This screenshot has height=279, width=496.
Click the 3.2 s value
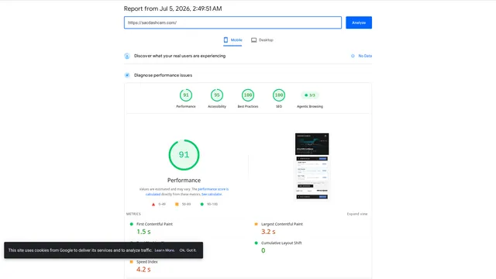pos(268,232)
